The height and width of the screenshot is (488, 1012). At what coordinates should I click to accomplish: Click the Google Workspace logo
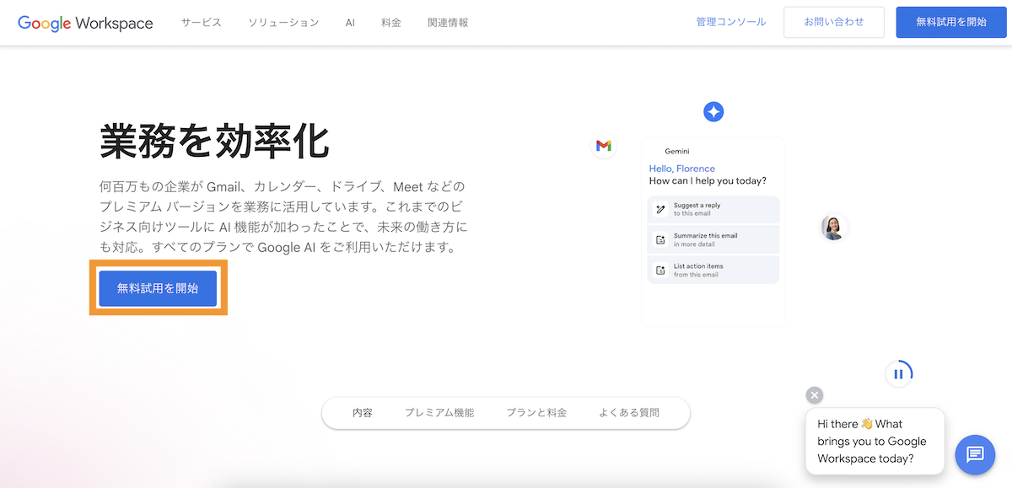click(x=85, y=23)
